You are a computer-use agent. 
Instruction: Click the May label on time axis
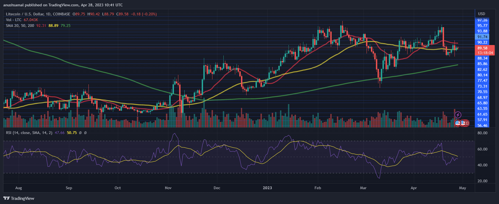click(462, 188)
